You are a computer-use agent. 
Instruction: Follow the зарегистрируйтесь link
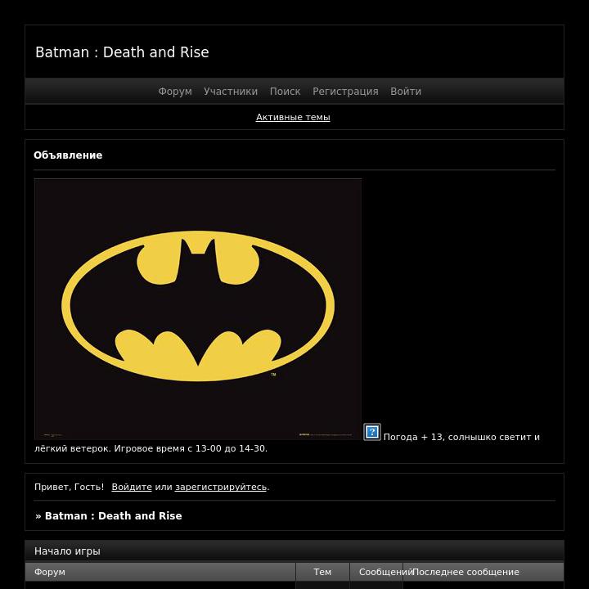[221, 487]
